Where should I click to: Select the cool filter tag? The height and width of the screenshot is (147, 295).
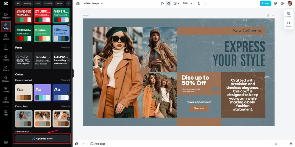pyautogui.click(x=38, y=3)
